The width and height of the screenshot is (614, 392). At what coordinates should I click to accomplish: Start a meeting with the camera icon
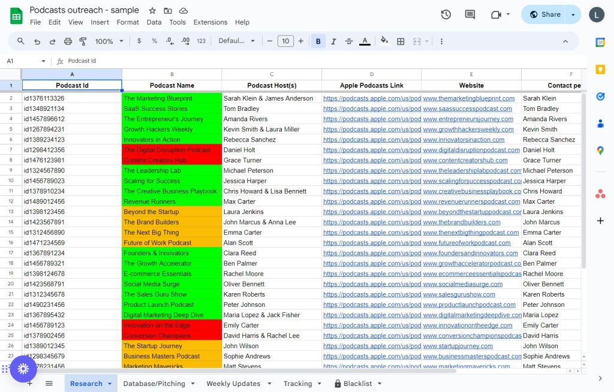point(496,14)
